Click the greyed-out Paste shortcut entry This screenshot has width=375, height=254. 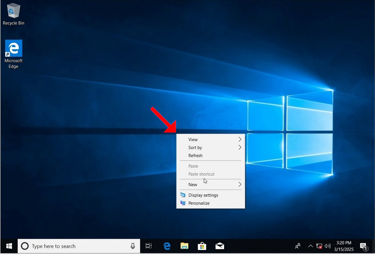point(211,174)
